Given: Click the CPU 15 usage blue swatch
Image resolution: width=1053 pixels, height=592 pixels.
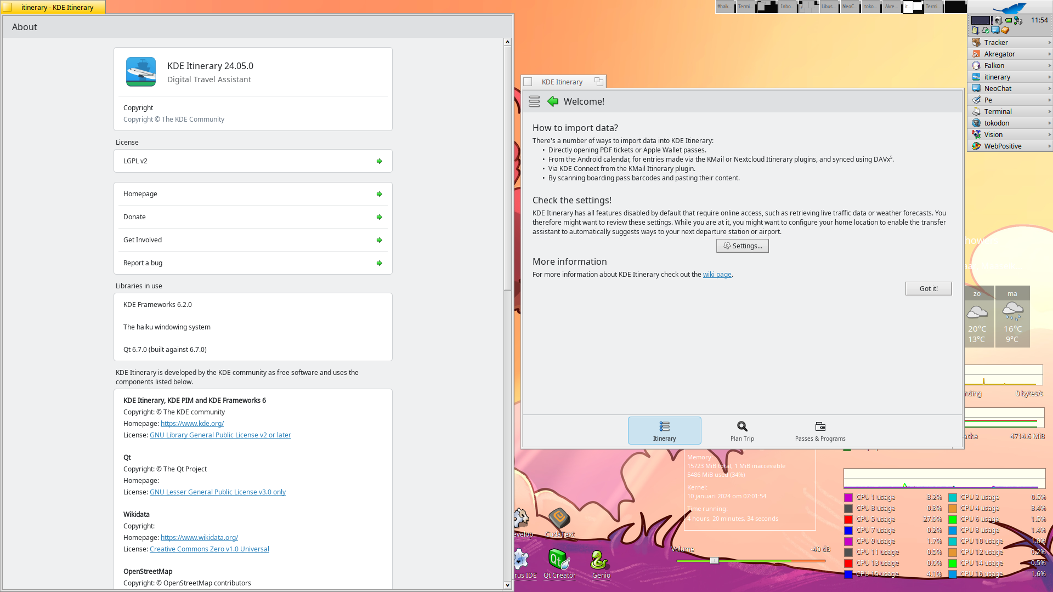Looking at the screenshot, I should [848, 574].
